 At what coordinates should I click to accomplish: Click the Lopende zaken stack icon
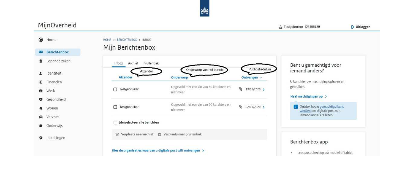41,61
